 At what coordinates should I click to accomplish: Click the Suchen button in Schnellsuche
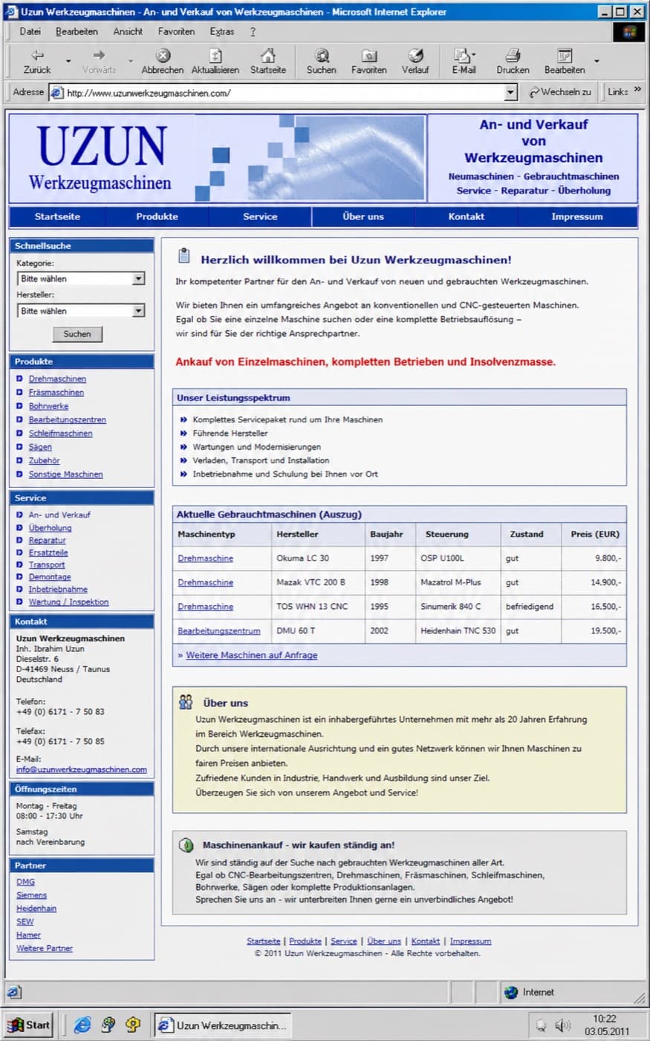click(77, 334)
